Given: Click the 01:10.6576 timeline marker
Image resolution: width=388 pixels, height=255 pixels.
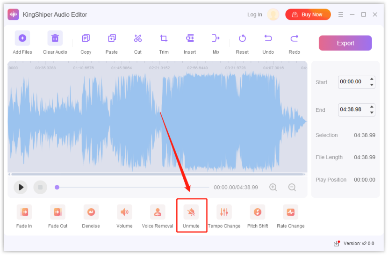Looking at the screenshot, I should coord(83,68).
